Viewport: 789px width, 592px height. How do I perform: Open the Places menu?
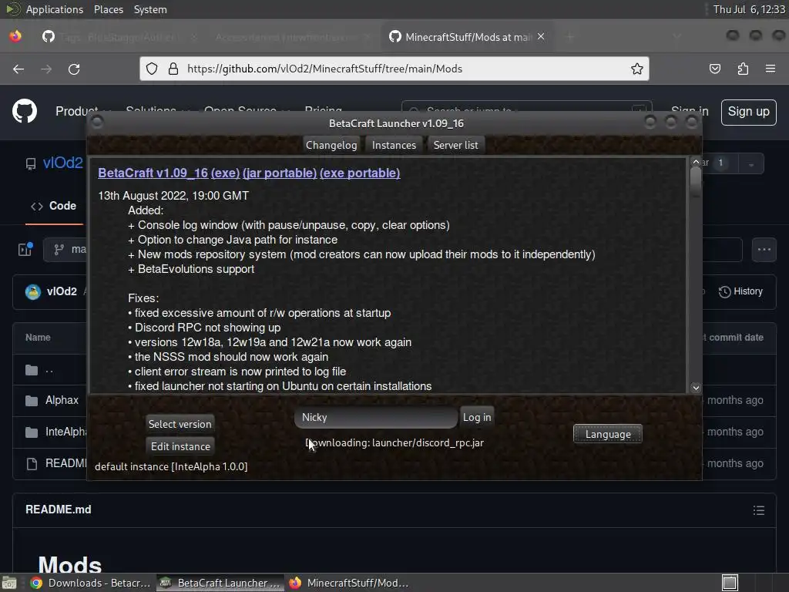(108, 9)
